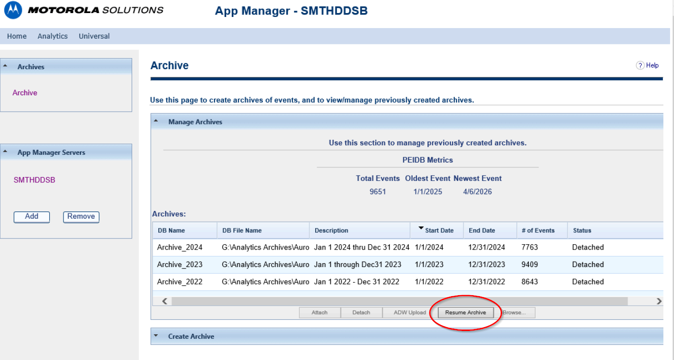
Task: Collapse the Archives sidebar panel
Action: pos(5,66)
